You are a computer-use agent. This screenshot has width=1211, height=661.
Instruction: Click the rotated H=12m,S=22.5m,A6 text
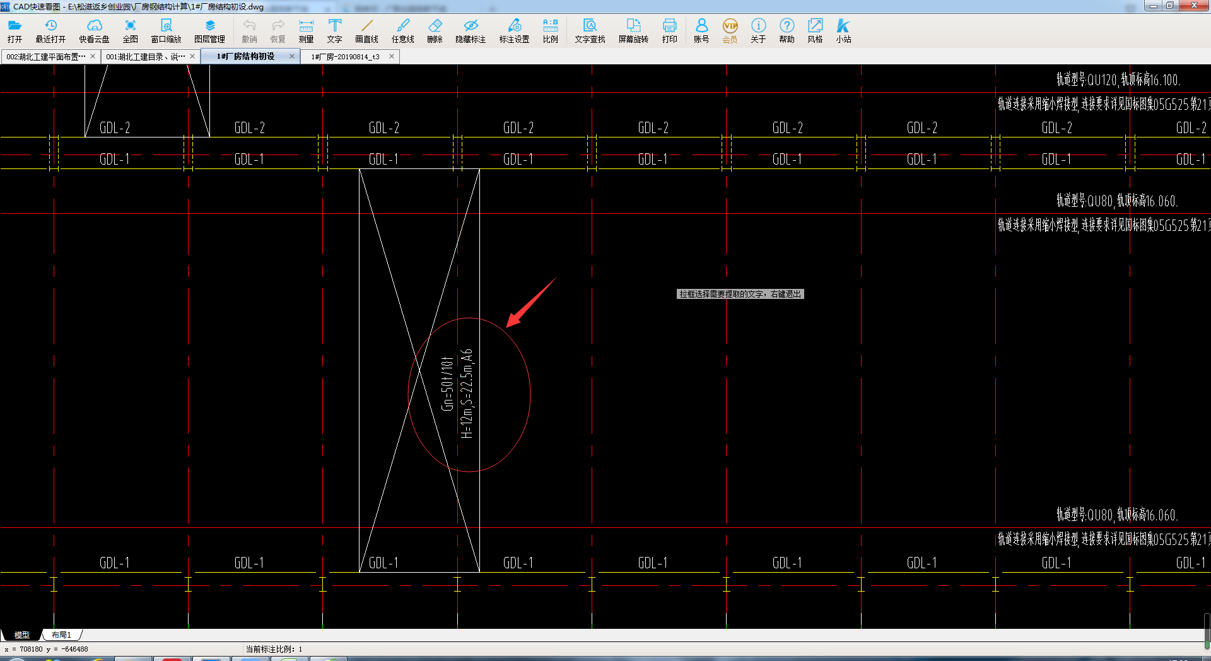[466, 394]
